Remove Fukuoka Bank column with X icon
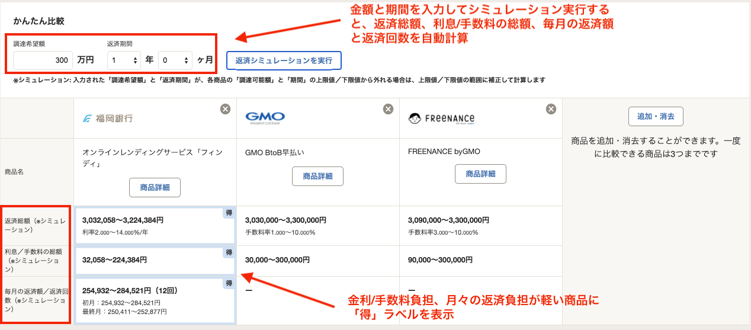 (x=225, y=109)
